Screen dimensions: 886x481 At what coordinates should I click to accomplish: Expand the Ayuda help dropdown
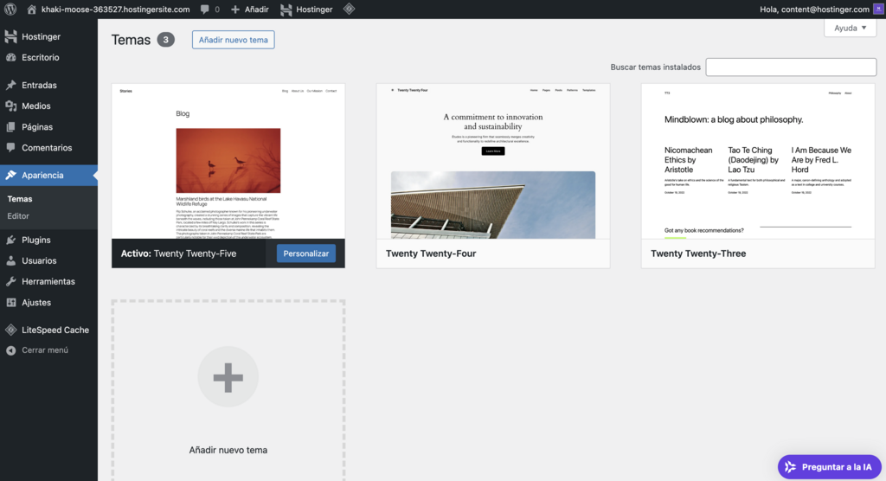coord(850,28)
